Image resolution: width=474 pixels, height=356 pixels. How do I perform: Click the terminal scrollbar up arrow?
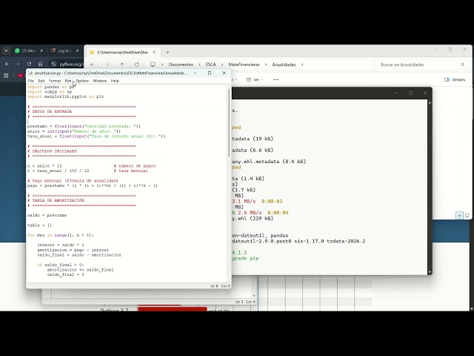pos(430,102)
